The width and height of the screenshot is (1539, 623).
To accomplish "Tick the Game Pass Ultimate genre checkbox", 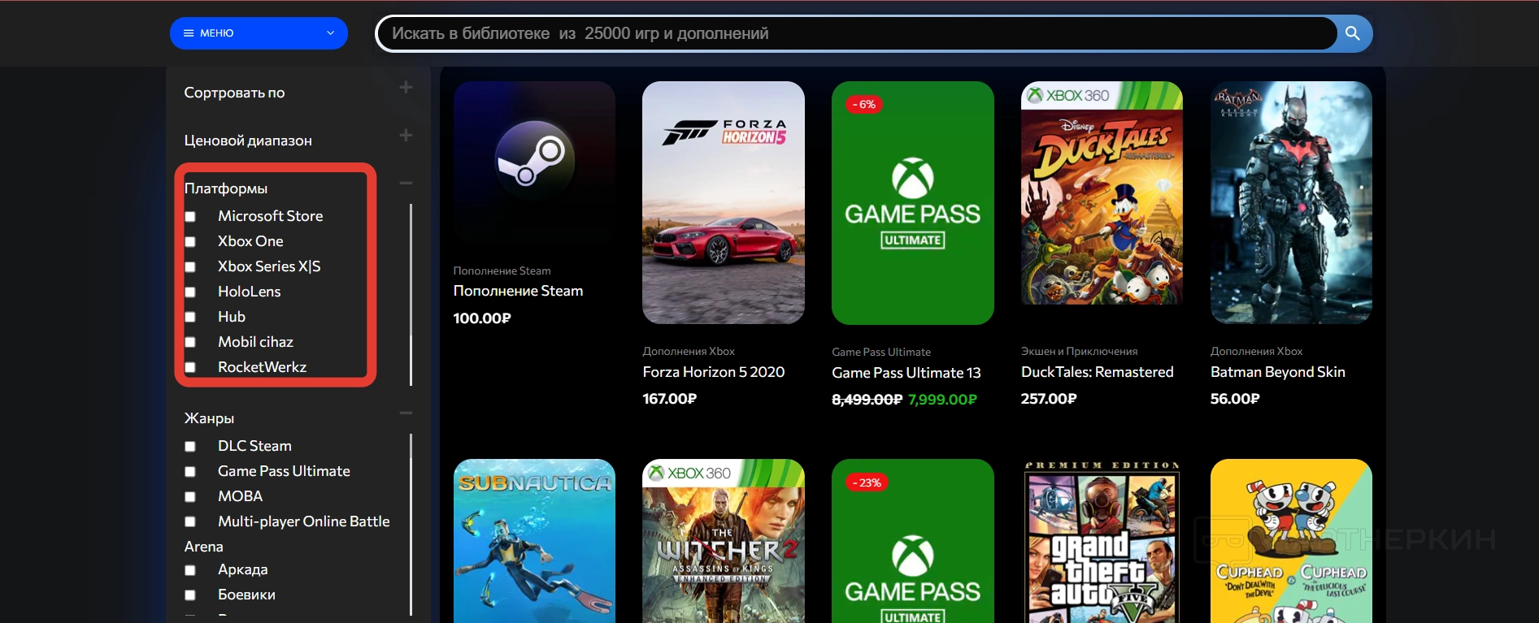I will click(190, 472).
